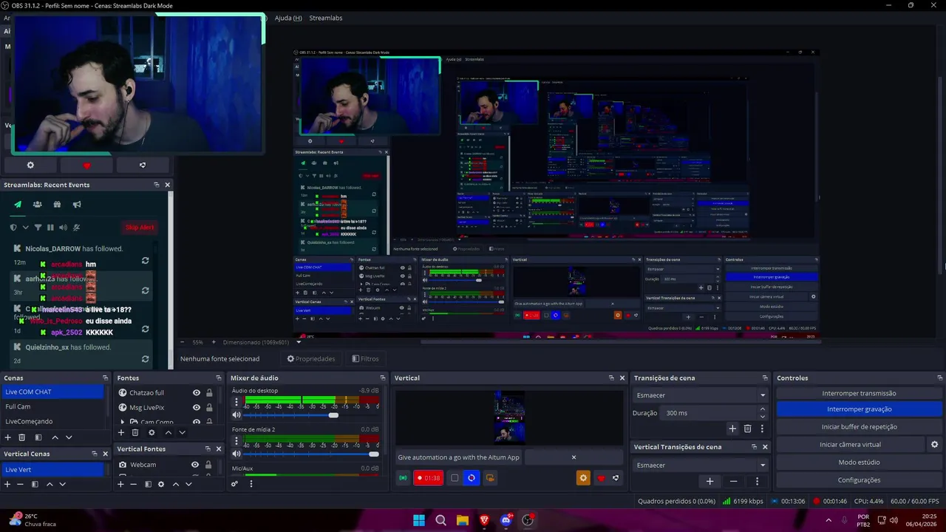Click orange settings gear in Vertical panel

[x=583, y=478]
